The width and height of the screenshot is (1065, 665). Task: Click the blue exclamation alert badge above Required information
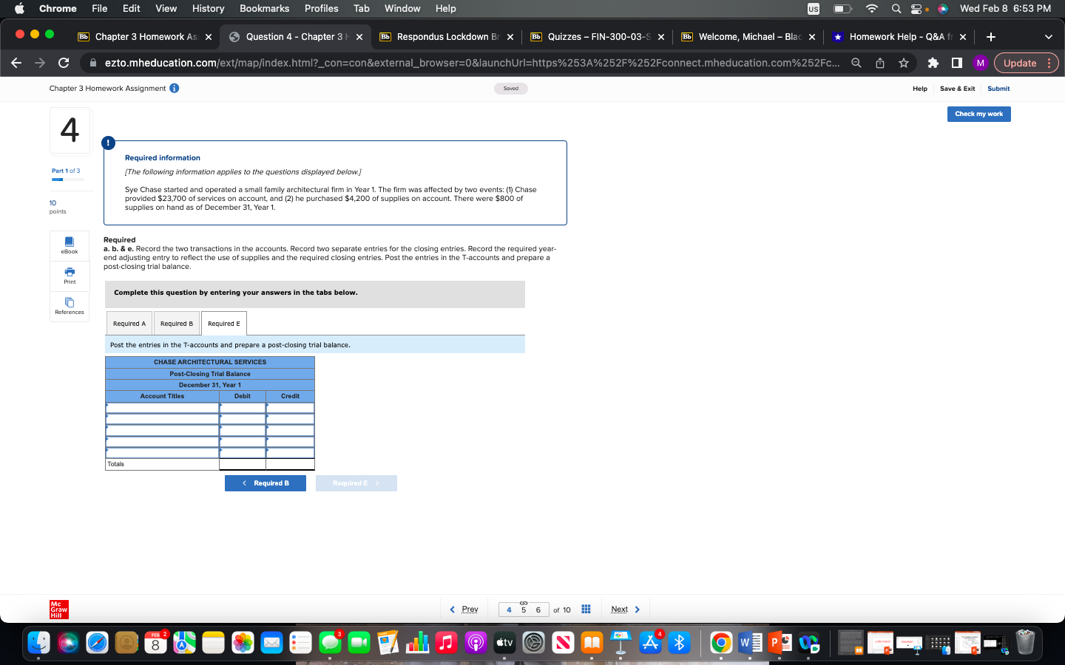point(109,143)
